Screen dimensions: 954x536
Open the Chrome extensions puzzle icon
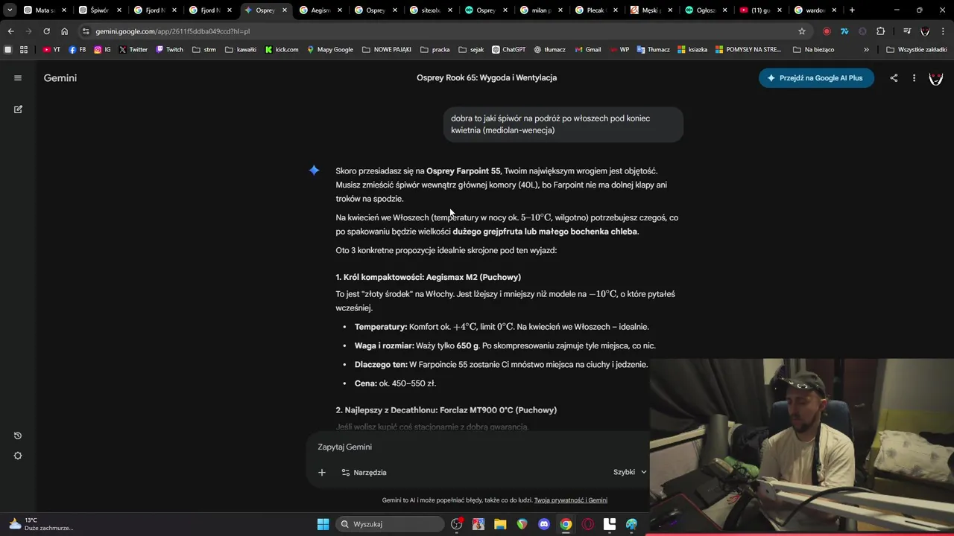click(881, 31)
